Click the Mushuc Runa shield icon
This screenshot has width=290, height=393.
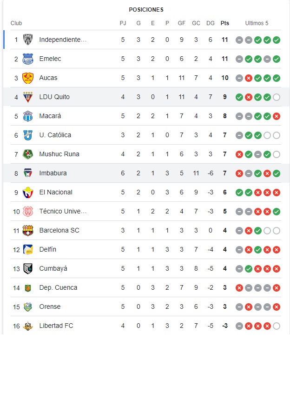point(28,154)
